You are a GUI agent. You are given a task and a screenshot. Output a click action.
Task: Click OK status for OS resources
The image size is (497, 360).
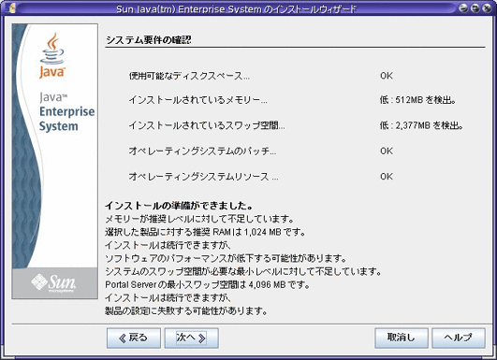(x=387, y=177)
